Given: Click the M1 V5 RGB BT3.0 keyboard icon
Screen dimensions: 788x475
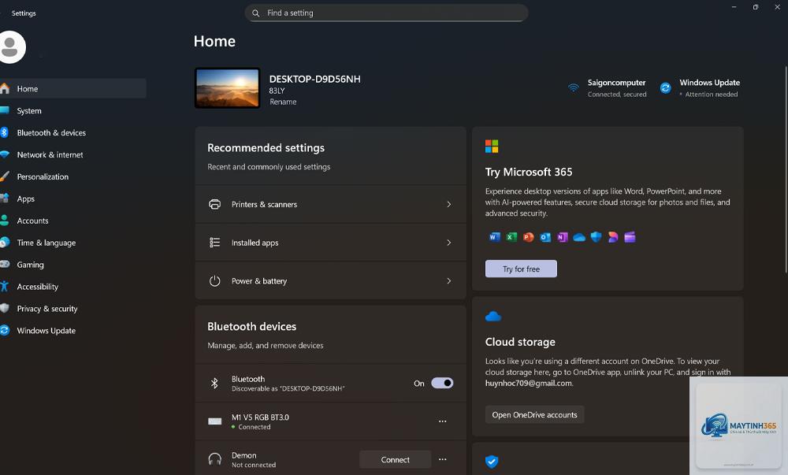Looking at the screenshot, I should point(214,421).
